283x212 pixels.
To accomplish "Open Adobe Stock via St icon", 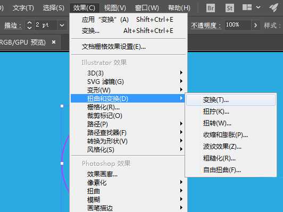I will (x=230, y=8).
